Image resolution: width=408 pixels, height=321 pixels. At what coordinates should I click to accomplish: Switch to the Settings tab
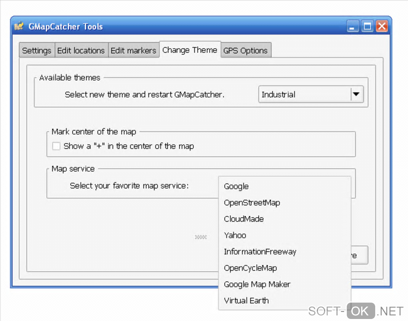coord(36,51)
